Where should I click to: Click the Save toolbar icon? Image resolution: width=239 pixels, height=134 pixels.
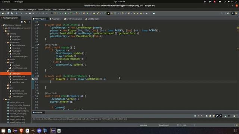pyautogui.click(x=8, y=13)
